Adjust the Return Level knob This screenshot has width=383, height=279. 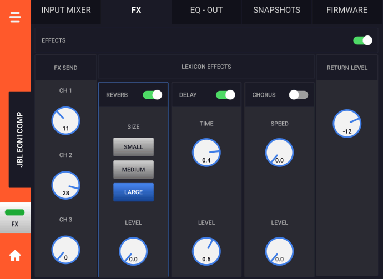coord(347,124)
